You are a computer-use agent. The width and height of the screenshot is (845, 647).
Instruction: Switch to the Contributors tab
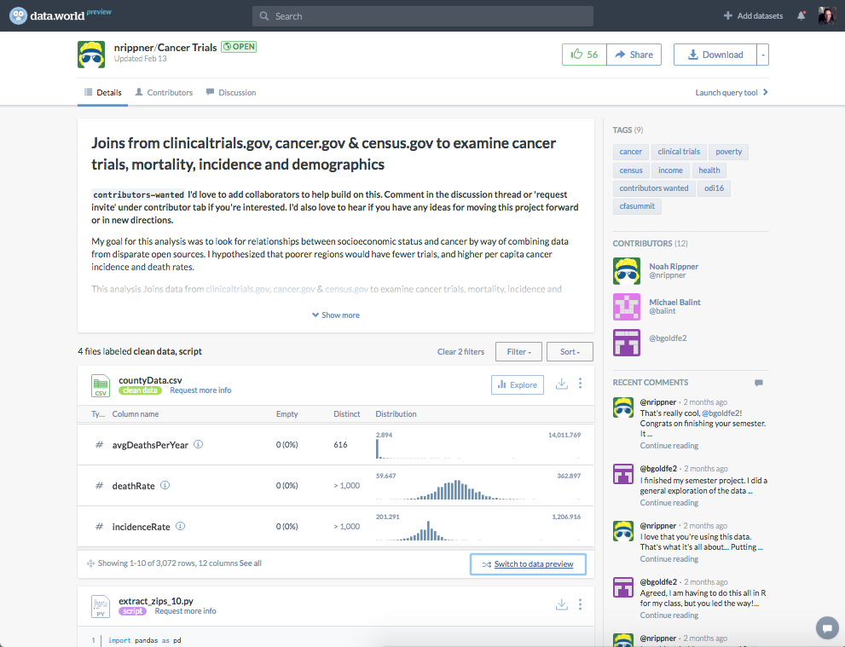pyautogui.click(x=164, y=93)
